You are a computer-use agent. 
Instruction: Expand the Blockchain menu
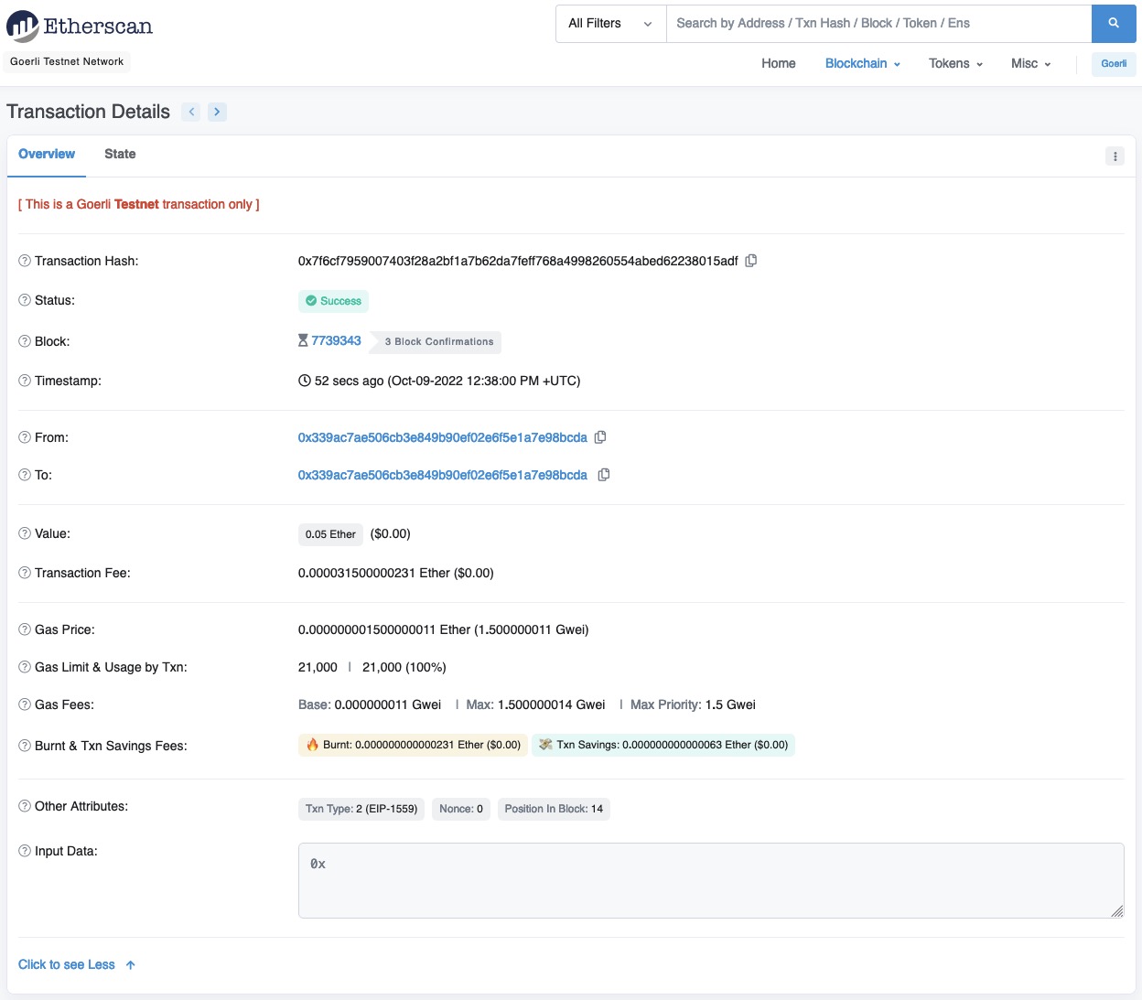pyautogui.click(x=863, y=63)
